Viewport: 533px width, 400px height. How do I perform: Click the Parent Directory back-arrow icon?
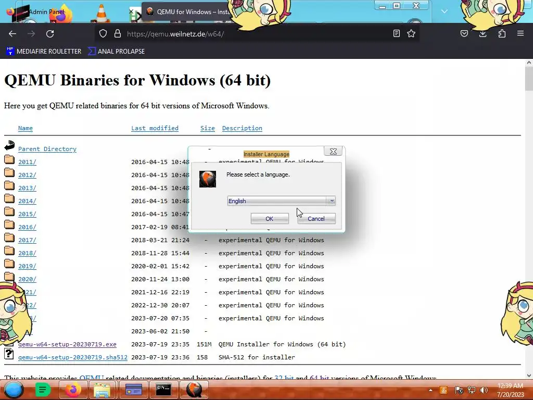tap(9, 146)
